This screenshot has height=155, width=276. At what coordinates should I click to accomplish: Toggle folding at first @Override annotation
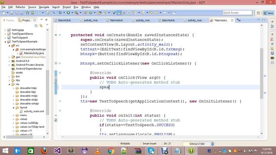pos(60,73)
